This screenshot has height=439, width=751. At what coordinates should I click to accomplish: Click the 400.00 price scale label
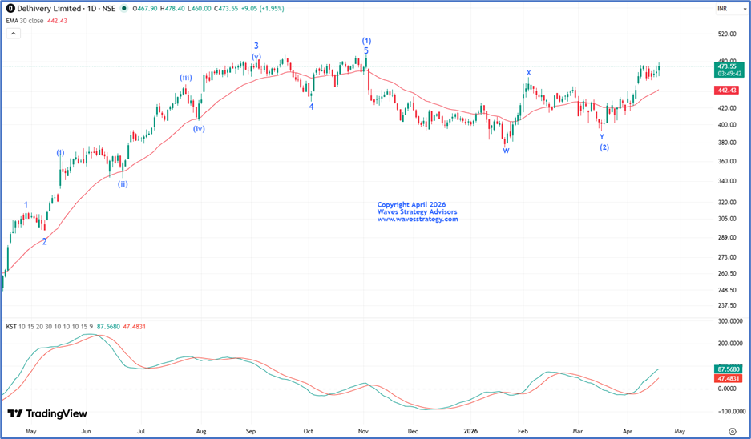tap(727, 125)
